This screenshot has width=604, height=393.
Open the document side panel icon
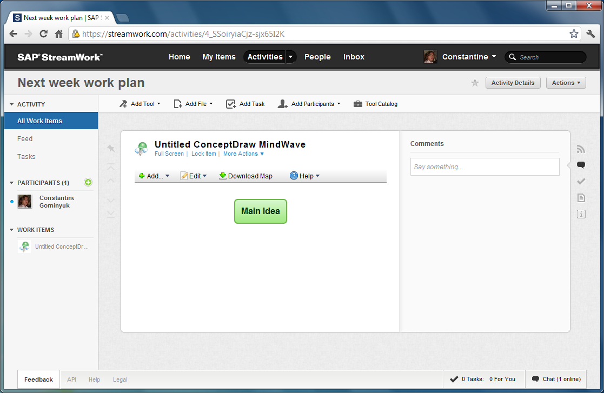click(581, 198)
